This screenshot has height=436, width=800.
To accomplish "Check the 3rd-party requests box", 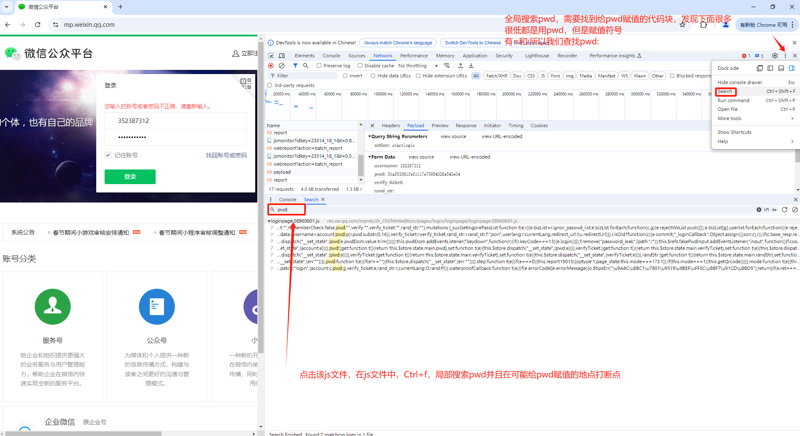I will [x=270, y=85].
